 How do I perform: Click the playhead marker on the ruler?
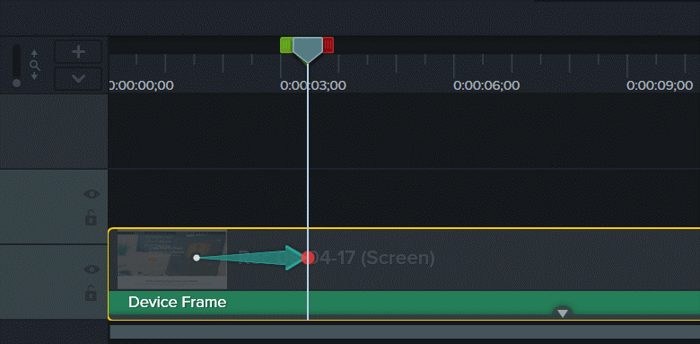(x=308, y=49)
